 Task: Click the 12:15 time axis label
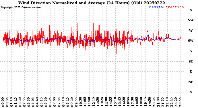tap(93, 102)
